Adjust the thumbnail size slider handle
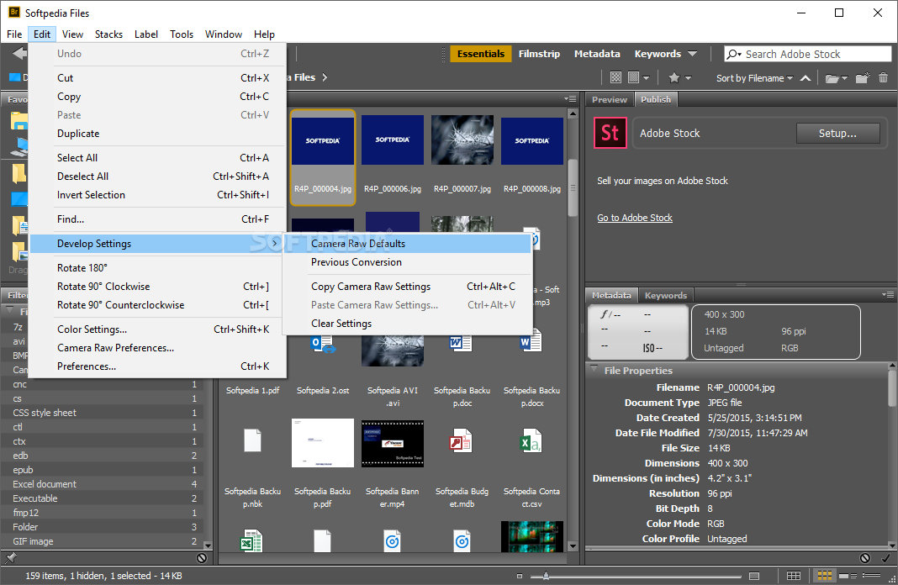Viewport: 898px width, 585px height. click(x=546, y=576)
